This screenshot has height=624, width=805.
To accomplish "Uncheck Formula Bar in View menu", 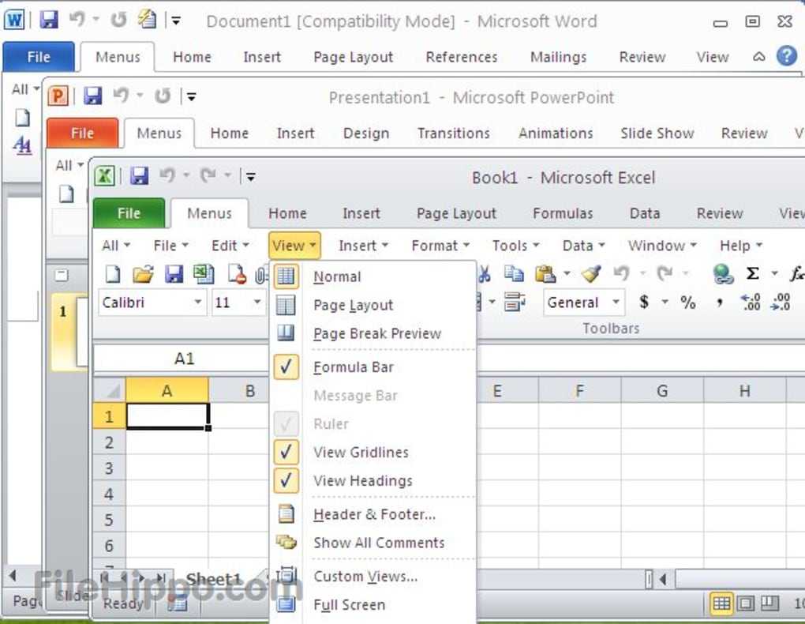I will pos(353,367).
